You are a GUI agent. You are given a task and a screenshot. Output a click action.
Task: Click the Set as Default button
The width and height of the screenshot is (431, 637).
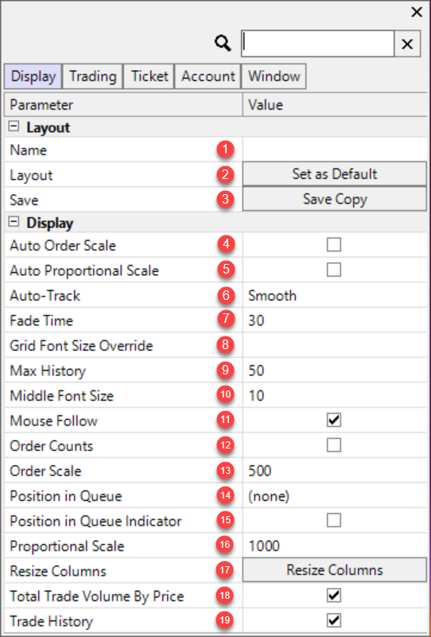click(x=335, y=174)
